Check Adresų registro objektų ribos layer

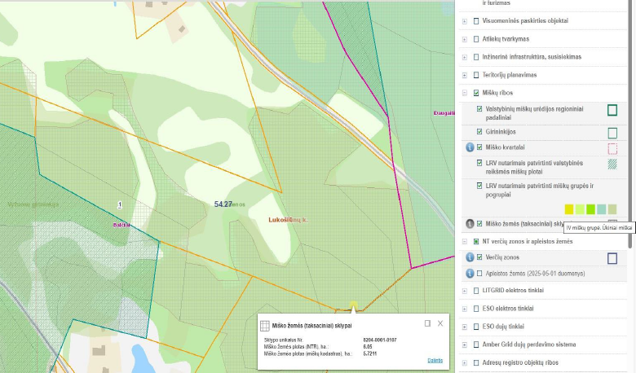[x=476, y=362]
